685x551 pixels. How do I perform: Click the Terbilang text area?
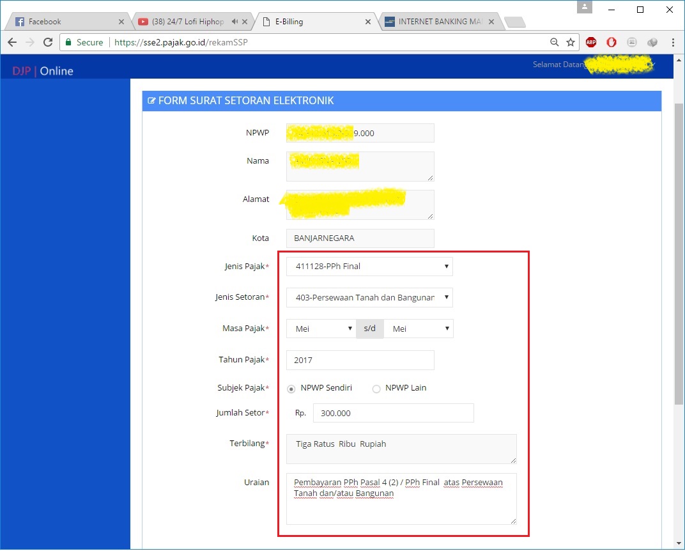pyautogui.click(x=401, y=449)
